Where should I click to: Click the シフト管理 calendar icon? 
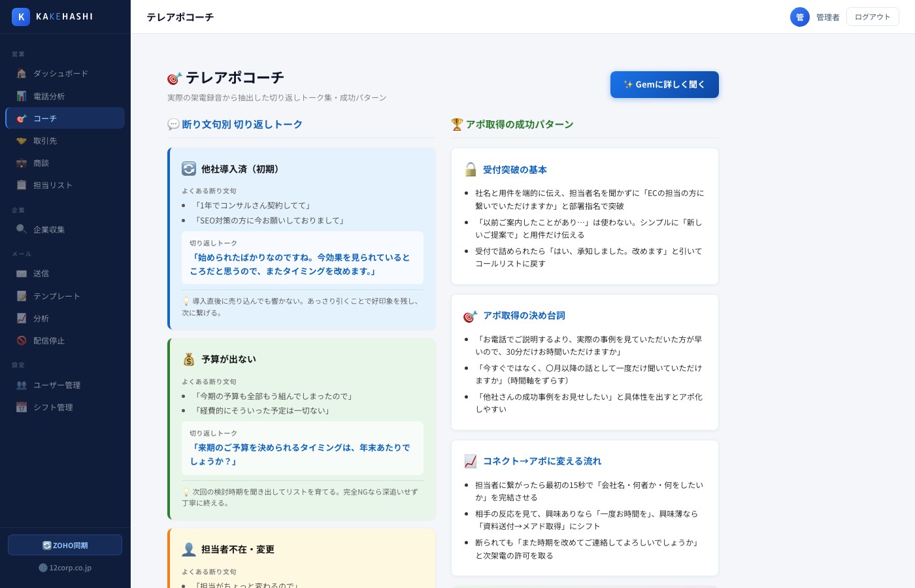(x=22, y=407)
